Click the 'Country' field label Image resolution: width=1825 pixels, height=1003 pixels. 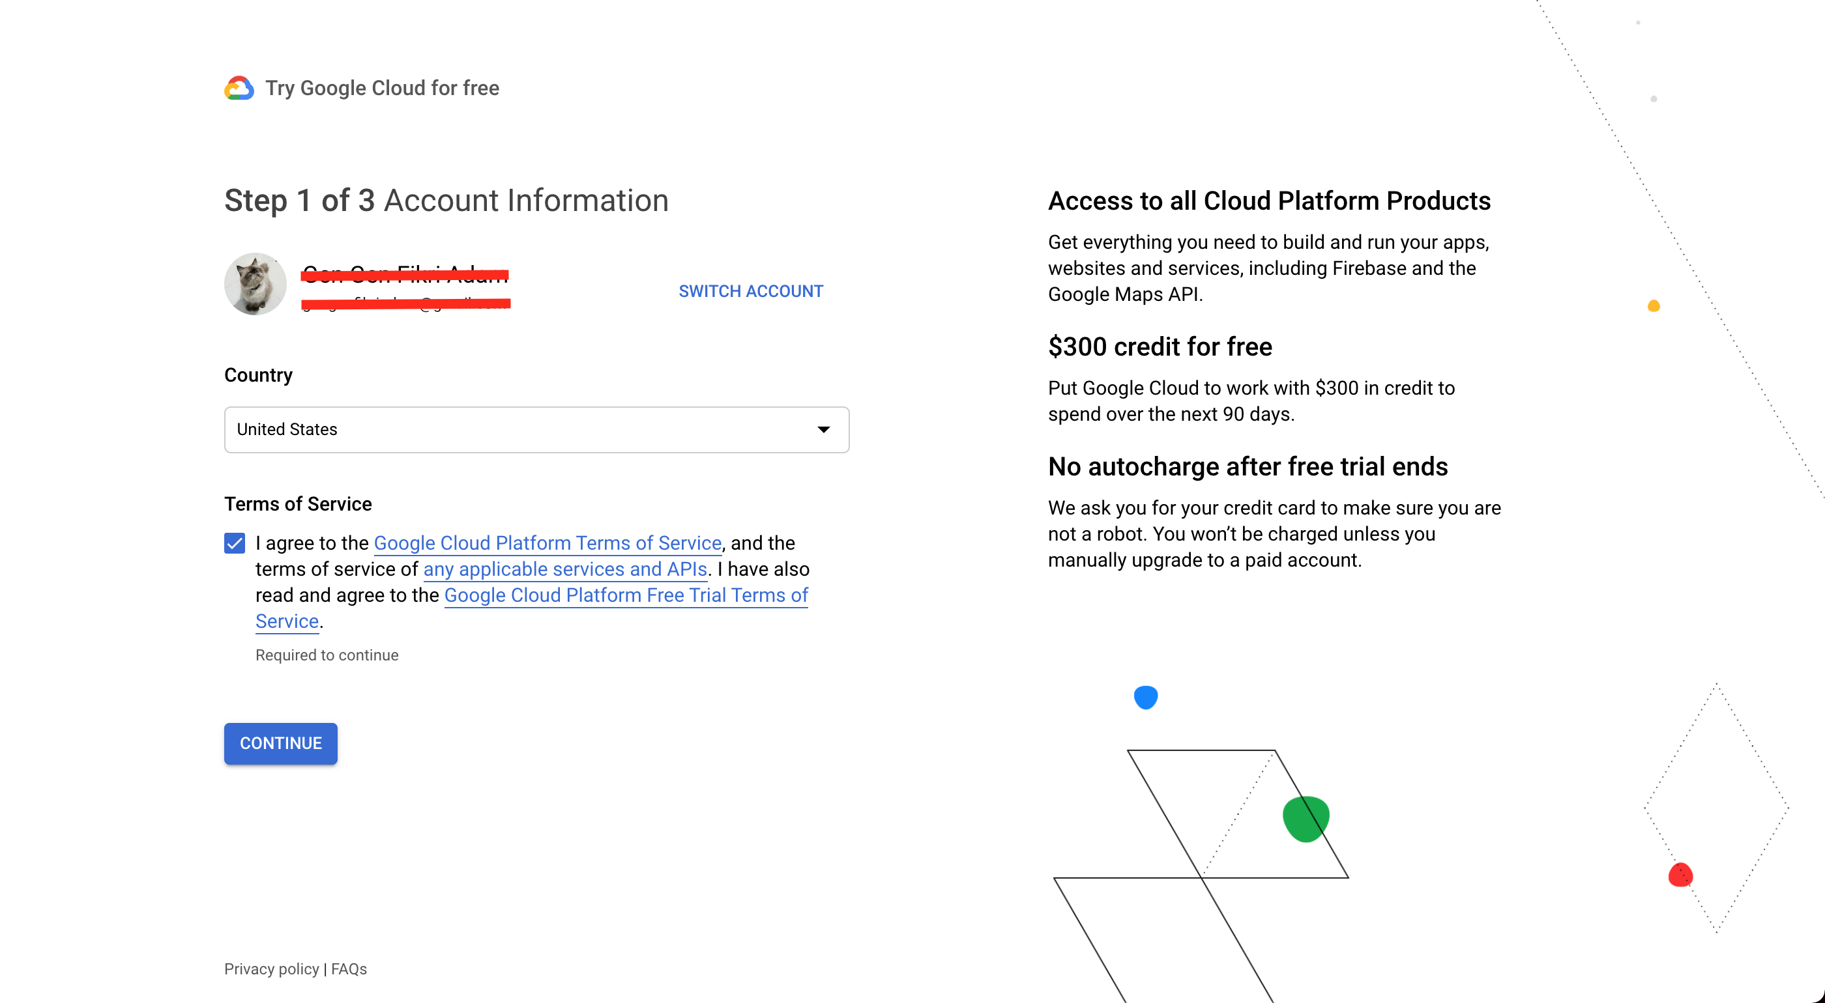[x=258, y=375]
